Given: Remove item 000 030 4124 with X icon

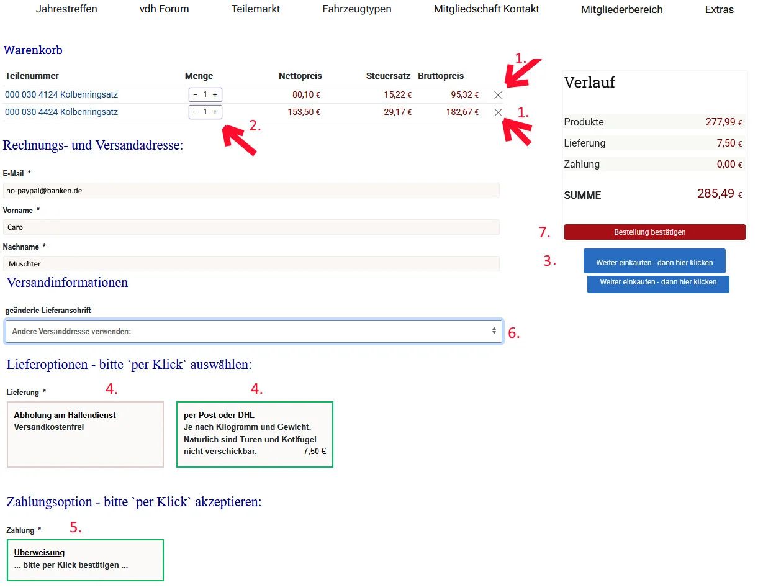Looking at the screenshot, I should tap(498, 95).
